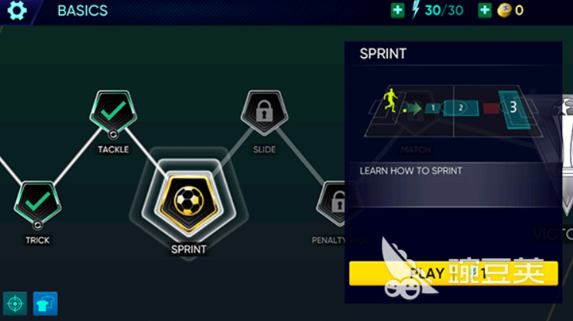Tap the locked Penalty Kick badge
This screenshot has width=573, height=321.
[x=331, y=202]
